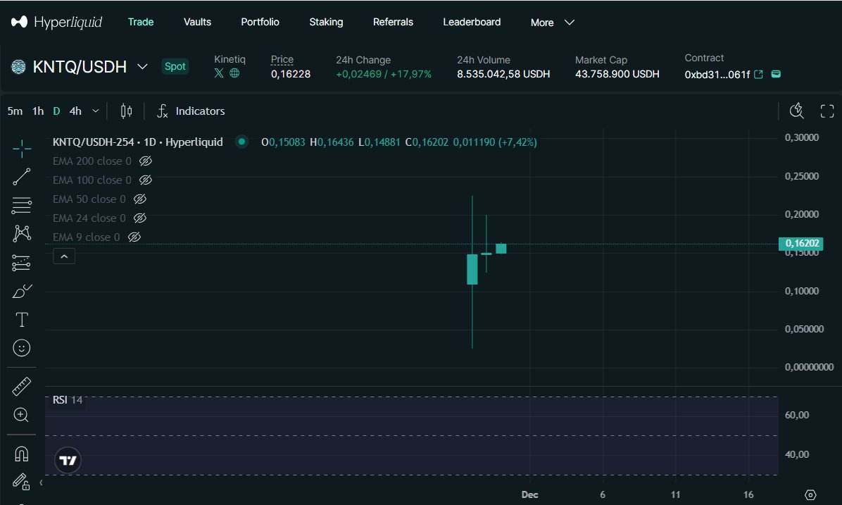Click the TradingView logo badge

point(68,461)
